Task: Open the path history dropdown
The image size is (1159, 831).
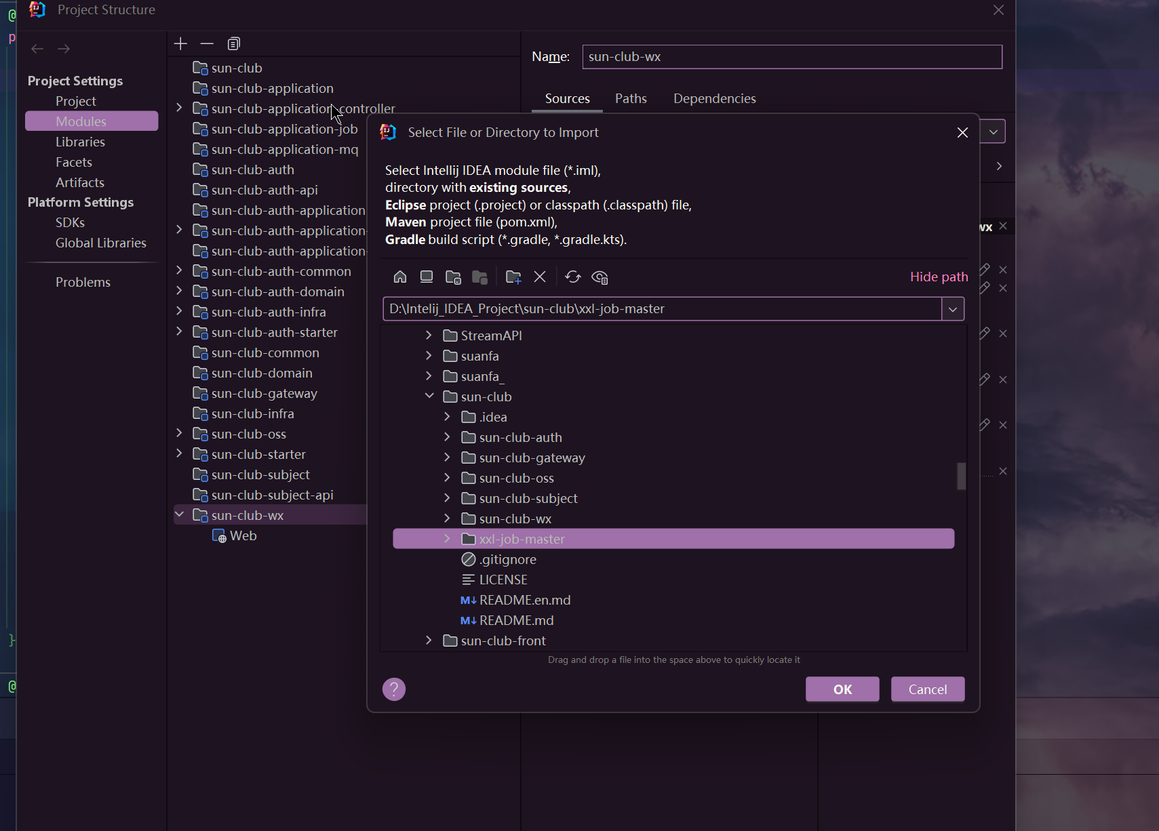Action: click(953, 309)
